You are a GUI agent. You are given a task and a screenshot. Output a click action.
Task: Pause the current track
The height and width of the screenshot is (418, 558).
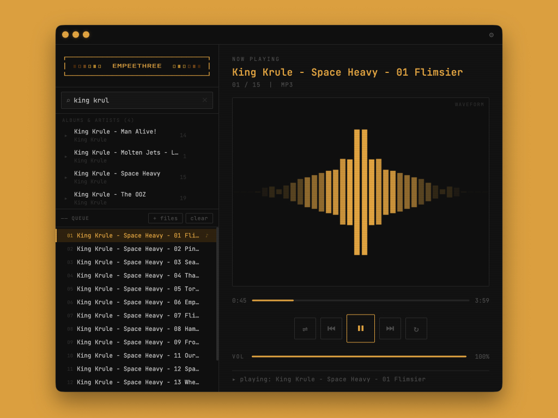pos(361,328)
